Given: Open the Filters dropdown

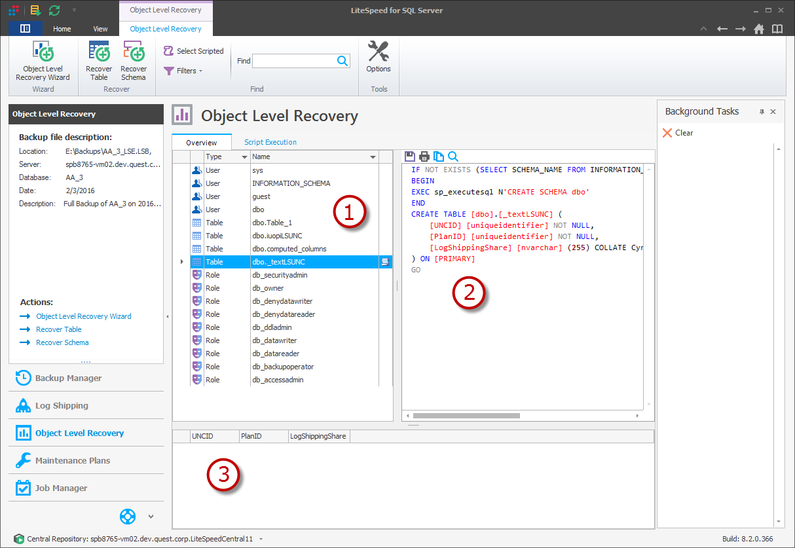Looking at the screenshot, I should point(183,71).
